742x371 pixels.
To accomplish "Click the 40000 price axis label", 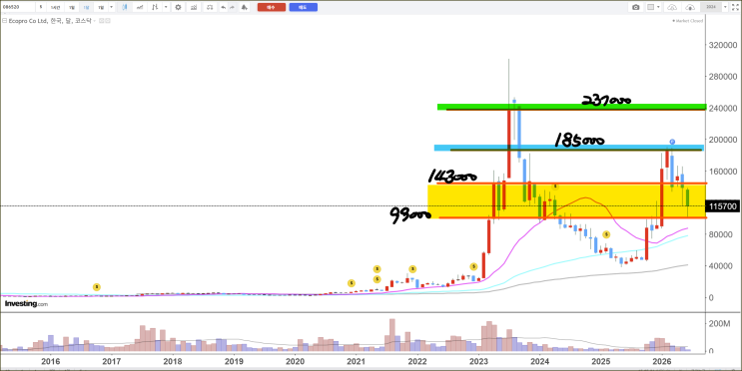I will coord(721,265).
